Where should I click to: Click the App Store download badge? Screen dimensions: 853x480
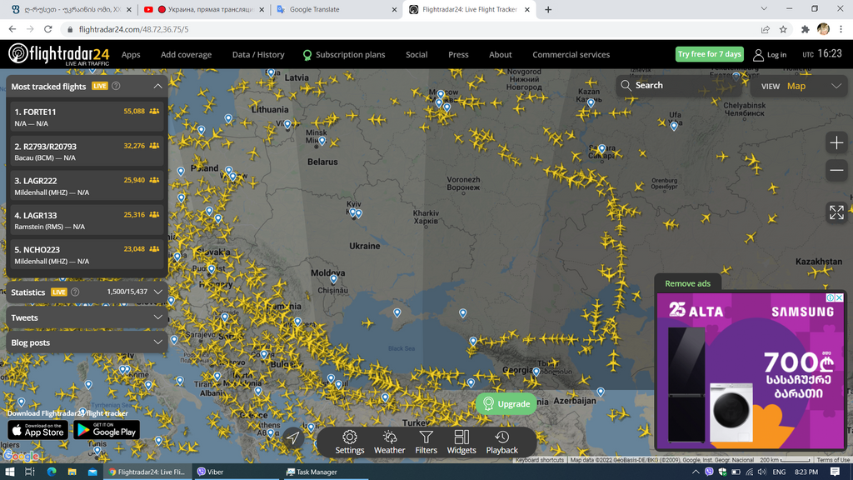pyautogui.click(x=37, y=430)
